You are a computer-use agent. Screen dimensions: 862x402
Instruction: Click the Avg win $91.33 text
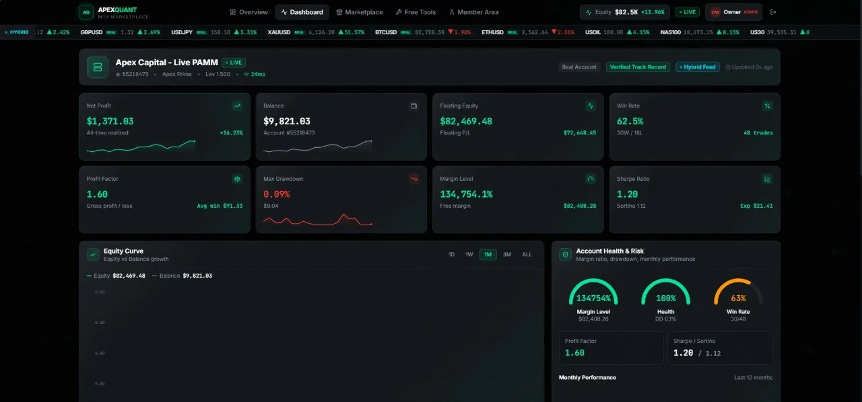tap(220, 206)
